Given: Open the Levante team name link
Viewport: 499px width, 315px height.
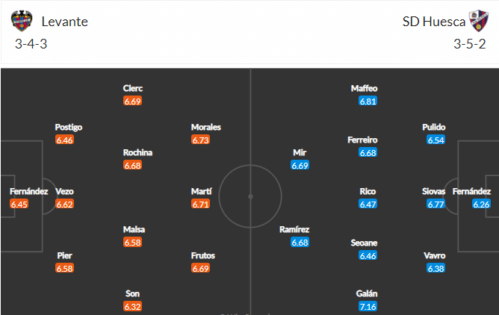Looking at the screenshot, I should click(x=64, y=22).
